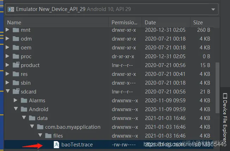Click the 15 B size of product
230x151 pixels.
tap(205, 65)
